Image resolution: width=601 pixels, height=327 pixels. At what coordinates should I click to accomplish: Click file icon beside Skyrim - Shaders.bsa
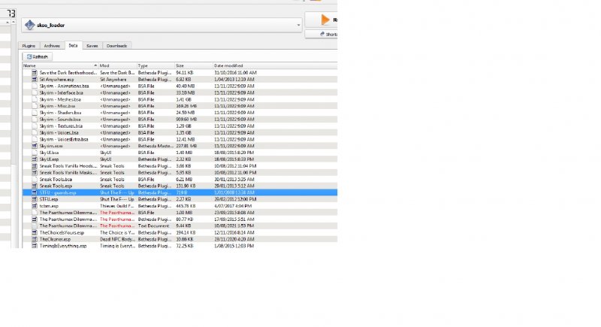coord(34,113)
